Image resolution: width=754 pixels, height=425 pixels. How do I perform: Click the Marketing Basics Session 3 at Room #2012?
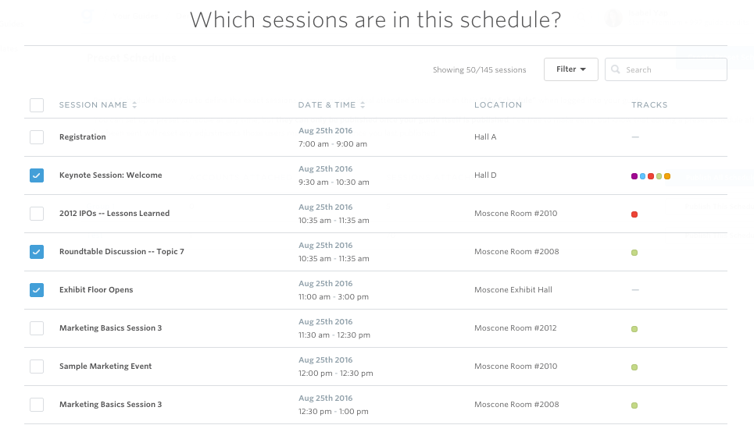coord(111,328)
